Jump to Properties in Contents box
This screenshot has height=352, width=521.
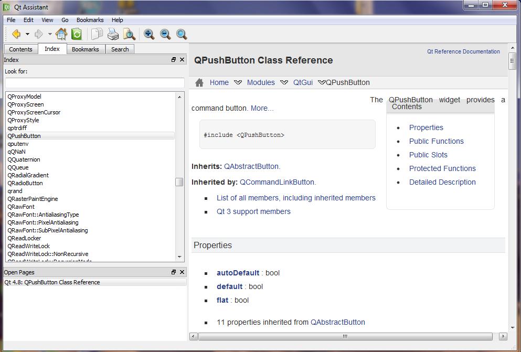click(426, 127)
